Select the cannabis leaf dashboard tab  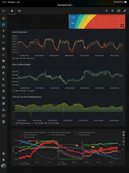coord(12,11)
